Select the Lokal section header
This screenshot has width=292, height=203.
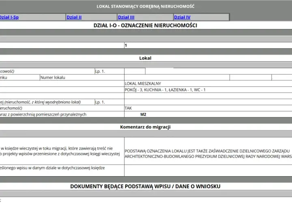pos(145,58)
